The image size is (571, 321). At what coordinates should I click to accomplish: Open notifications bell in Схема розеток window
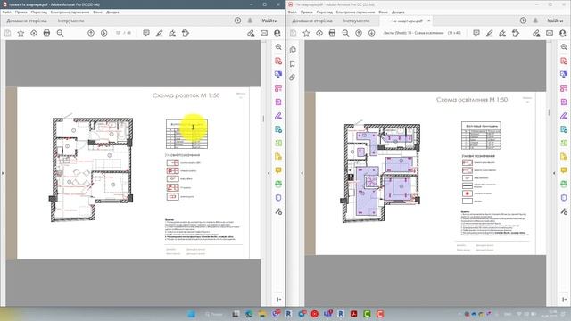coord(250,21)
